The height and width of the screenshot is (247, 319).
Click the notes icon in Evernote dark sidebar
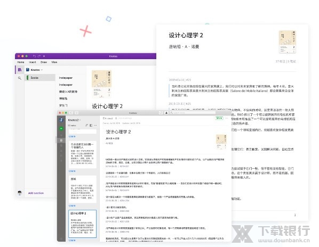(61, 140)
